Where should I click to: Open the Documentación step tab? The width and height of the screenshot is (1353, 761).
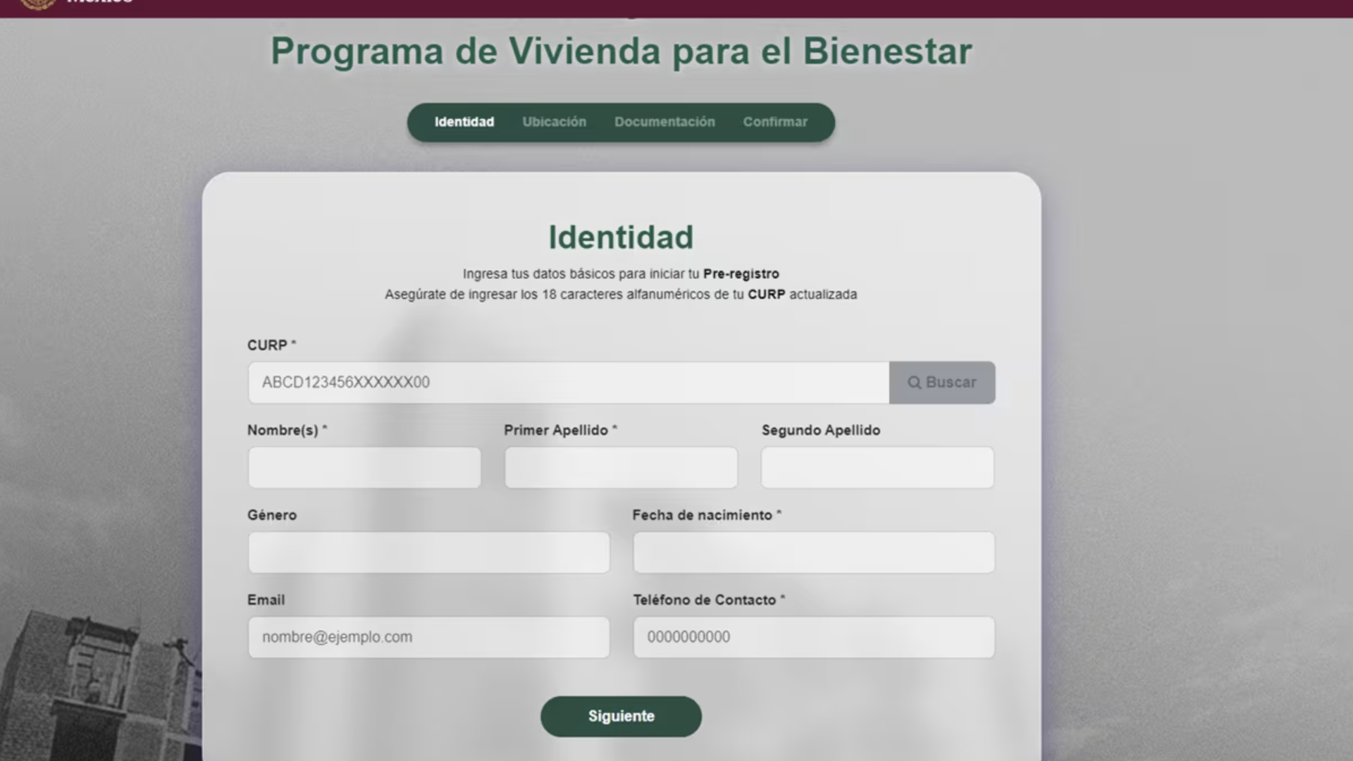tap(664, 122)
